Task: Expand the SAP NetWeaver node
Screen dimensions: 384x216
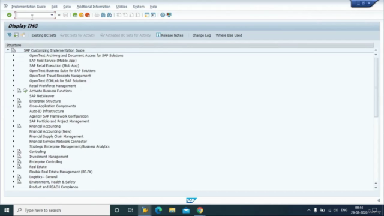Action: coord(13,96)
